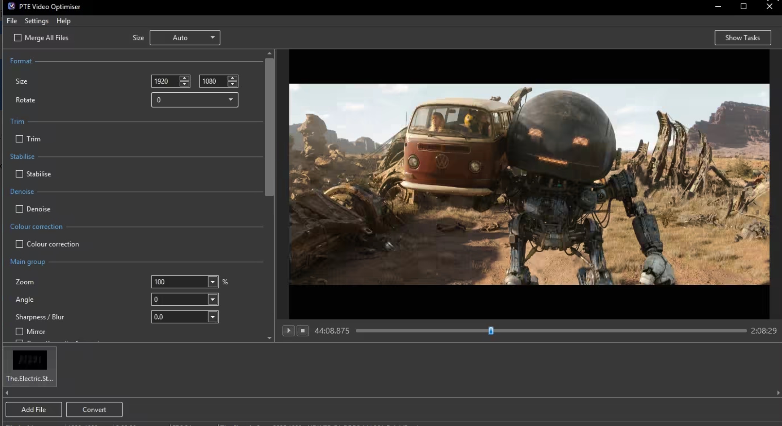Click the Zoom value field showing 100
The height and width of the screenshot is (426, 782).
coord(180,282)
